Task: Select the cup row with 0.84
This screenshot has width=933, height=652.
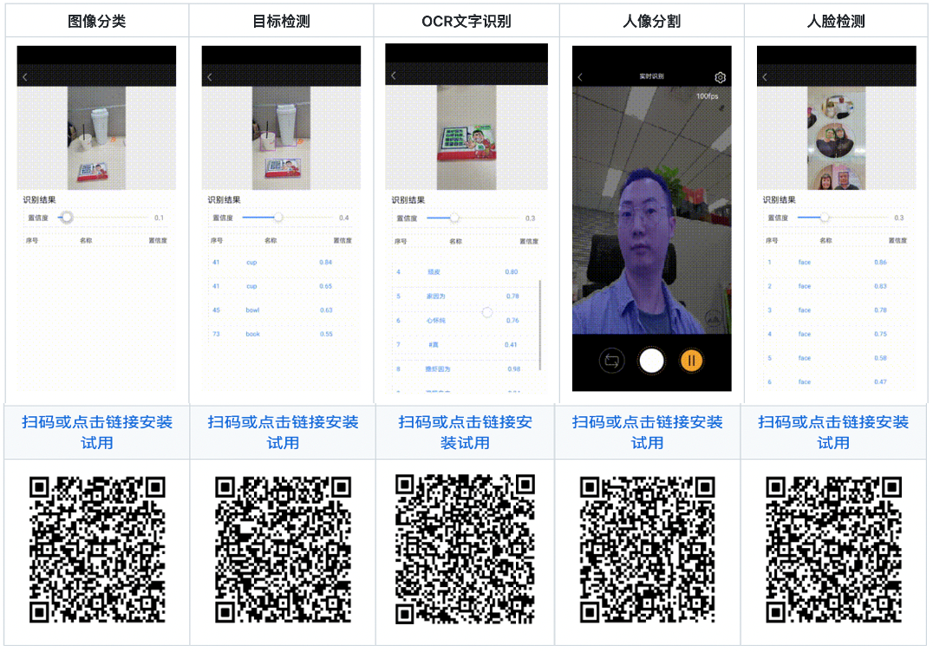Action: pyautogui.click(x=281, y=263)
